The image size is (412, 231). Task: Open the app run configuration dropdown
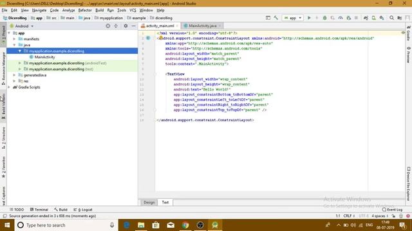coord(293,18)
